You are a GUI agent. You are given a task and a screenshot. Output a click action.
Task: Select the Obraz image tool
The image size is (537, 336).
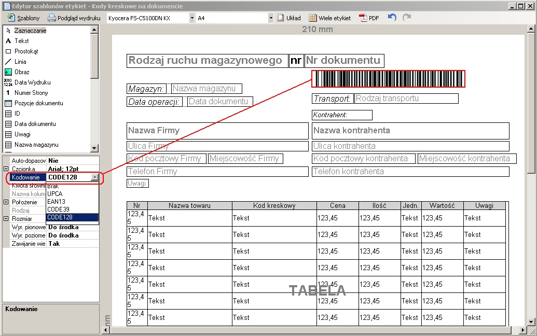tap(22, 72)
